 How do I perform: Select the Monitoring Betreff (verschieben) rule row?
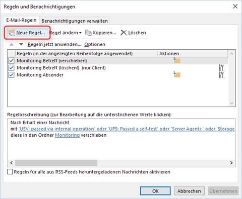118,61
